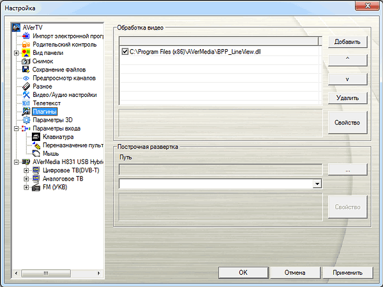The image size is (383, 287).
Task: Click the AVerTV root icon
Action: click(x=16, y=27)
